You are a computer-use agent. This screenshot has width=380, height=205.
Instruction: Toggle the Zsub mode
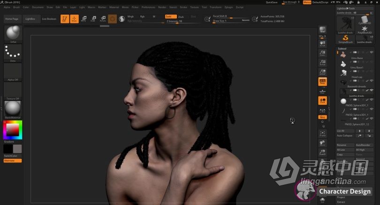coord(181,17)
